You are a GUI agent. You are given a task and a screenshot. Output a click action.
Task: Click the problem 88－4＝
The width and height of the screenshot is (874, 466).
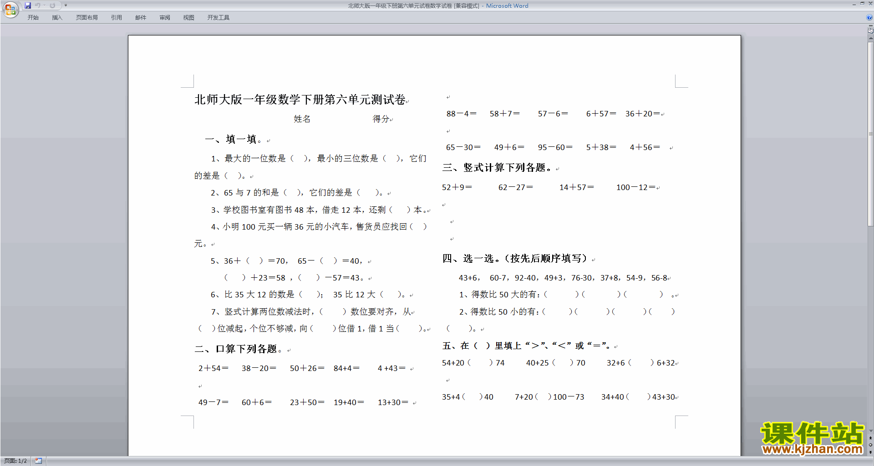[462, 114]
